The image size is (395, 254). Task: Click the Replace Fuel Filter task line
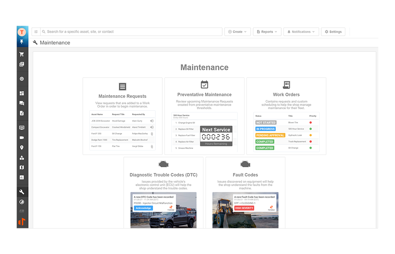point(185,136)
